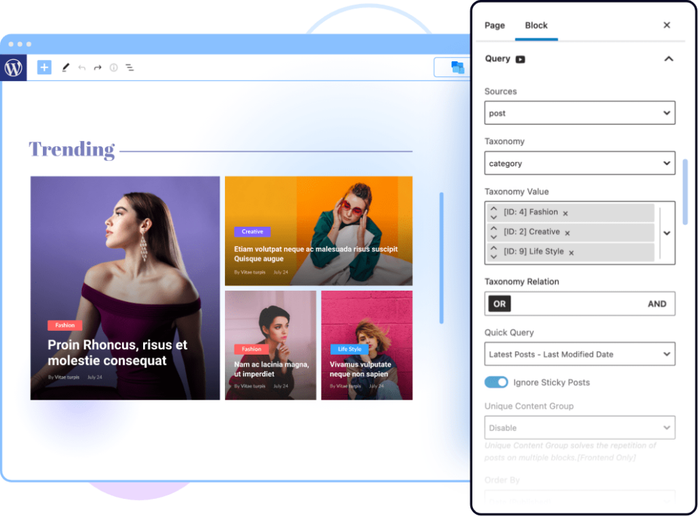Toggle Ignore Sticky Posts switch
Viewport: 698px width, 516px height.
point(496,382)
